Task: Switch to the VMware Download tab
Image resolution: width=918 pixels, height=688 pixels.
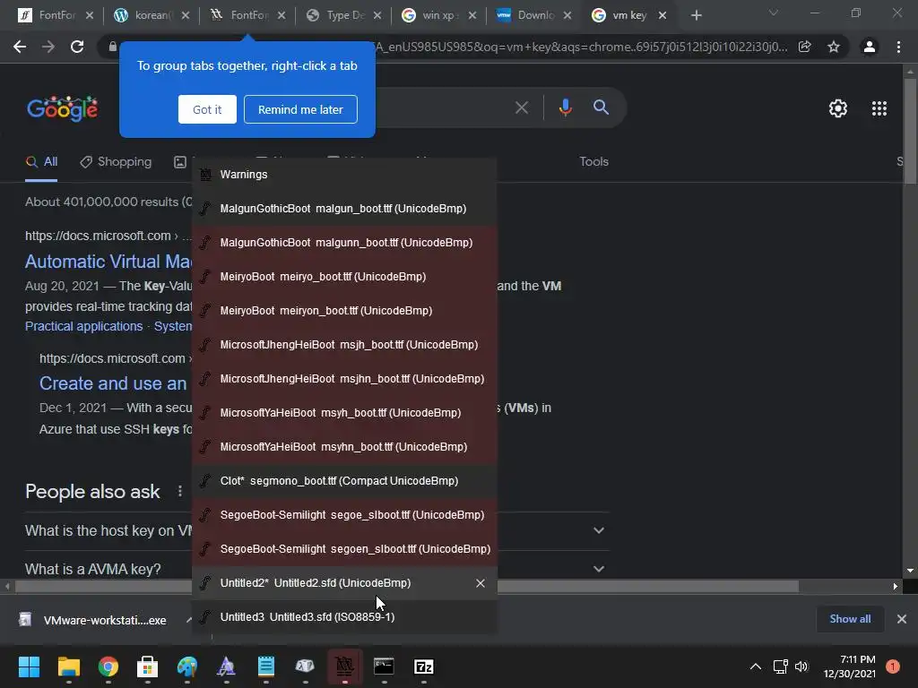Action: 534,15
